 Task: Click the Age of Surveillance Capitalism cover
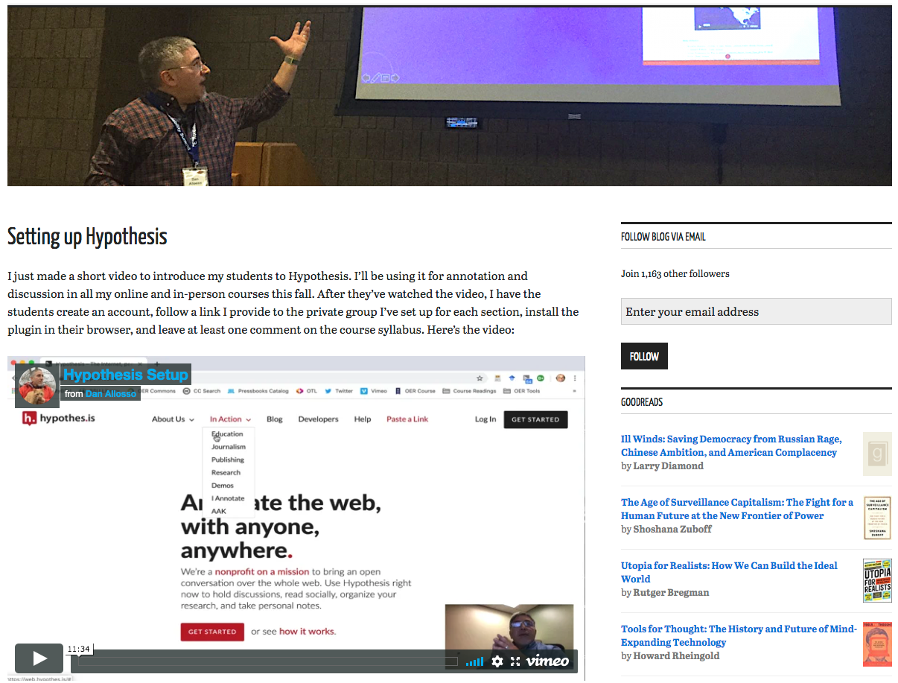pos(877,517)
